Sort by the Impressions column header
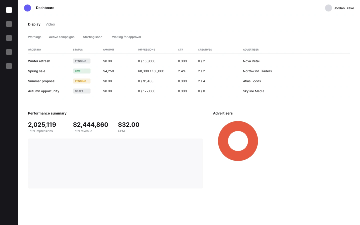The height and width of the screenshot is (225, 360). pyautogui.click(x=146, y=49)
